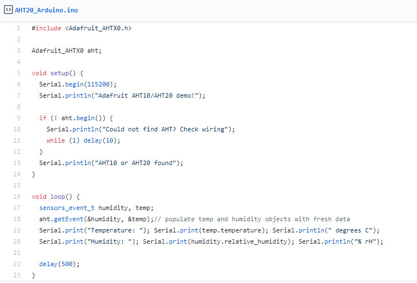Select line number 22
Viewport: 417px width, 283px height.
(x=17, y=264)
